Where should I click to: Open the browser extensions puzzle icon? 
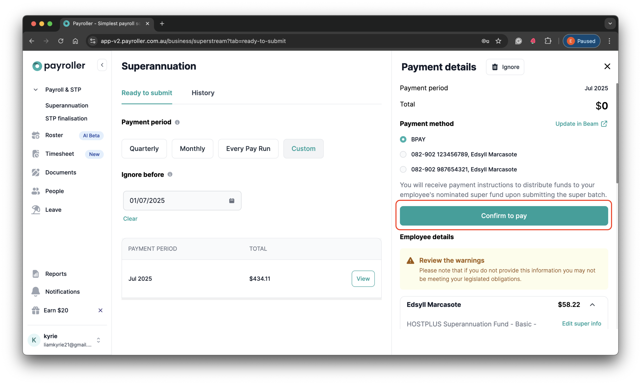point(548,41)
